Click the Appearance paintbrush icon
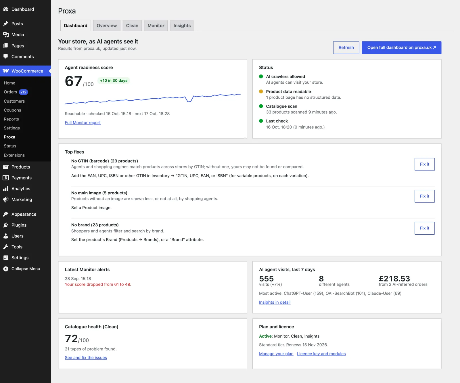The image size is (460, 383). [x=6, y=214]
